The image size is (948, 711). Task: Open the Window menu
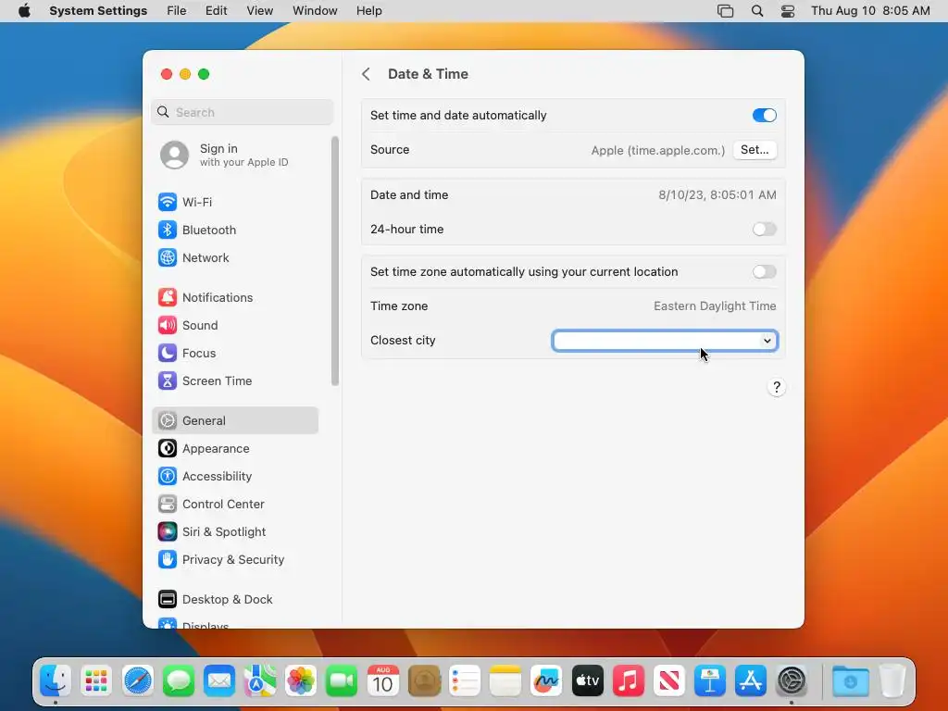tap(315, 11)
